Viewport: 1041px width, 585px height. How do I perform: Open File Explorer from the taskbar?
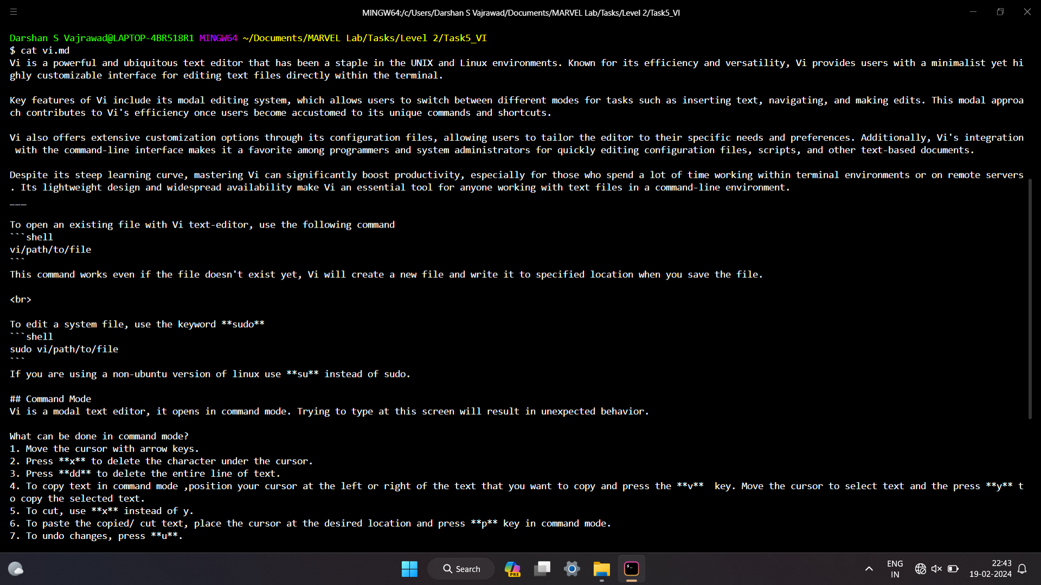[601, 569]
